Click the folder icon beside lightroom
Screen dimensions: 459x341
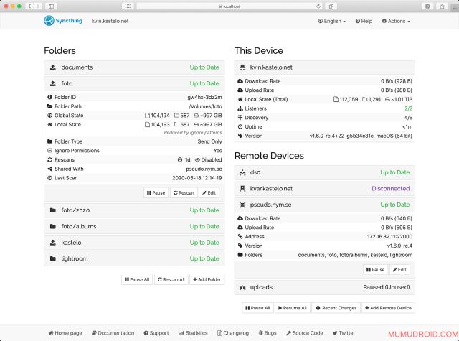52,258
